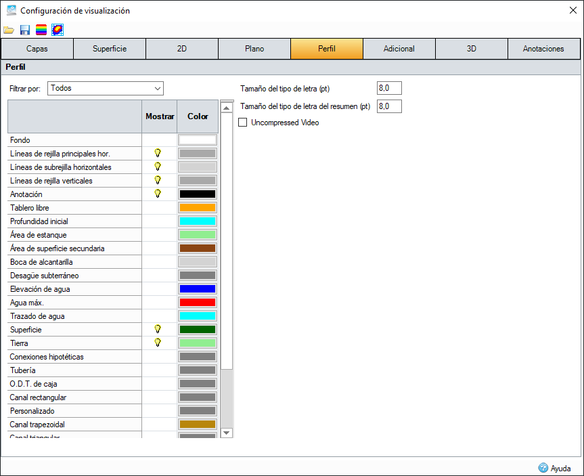Show the Tubería element in Mostrar column
Viewport: 584px width, 476px height.
[160, 370]
